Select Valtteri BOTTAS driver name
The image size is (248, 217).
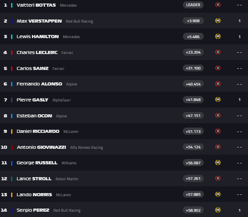click(x=36, y=5)
